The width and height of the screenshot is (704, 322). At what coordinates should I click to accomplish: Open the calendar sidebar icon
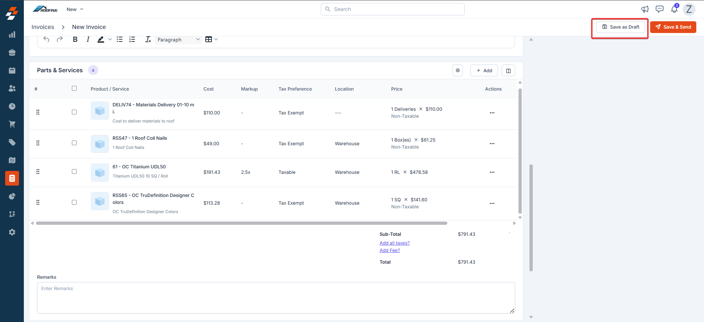tap(12, 70)
